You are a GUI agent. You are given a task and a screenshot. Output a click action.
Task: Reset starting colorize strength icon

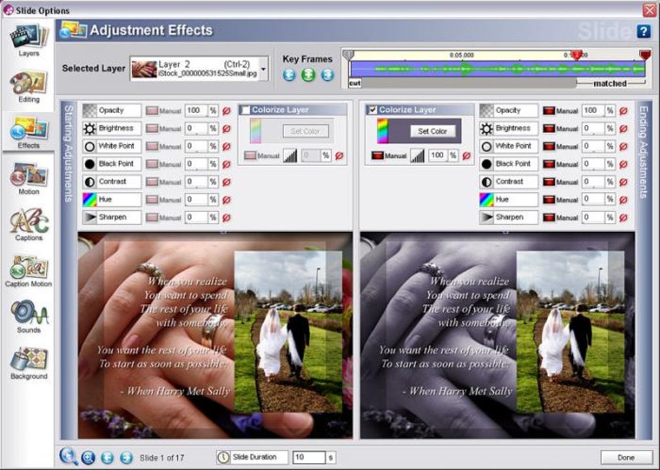coord(339,156)
